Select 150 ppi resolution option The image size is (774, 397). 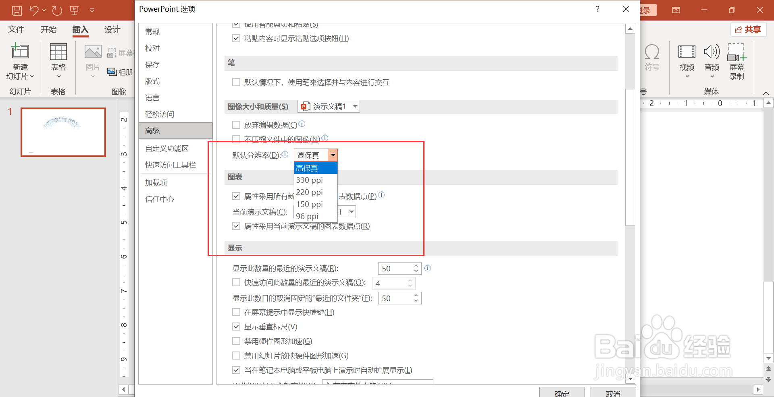pos(316,204)
